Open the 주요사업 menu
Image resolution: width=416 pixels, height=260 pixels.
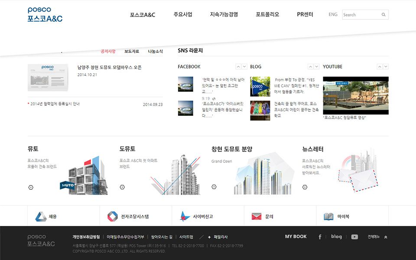click(x=182, y=14)
